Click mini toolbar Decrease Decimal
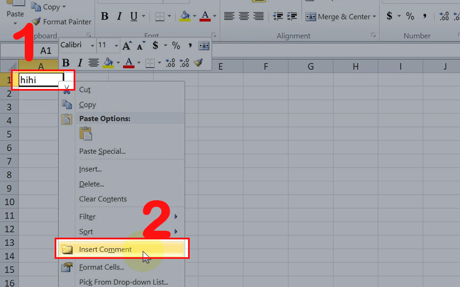The width and height of the screenshot is (460, 287). [x=184, y=63]
